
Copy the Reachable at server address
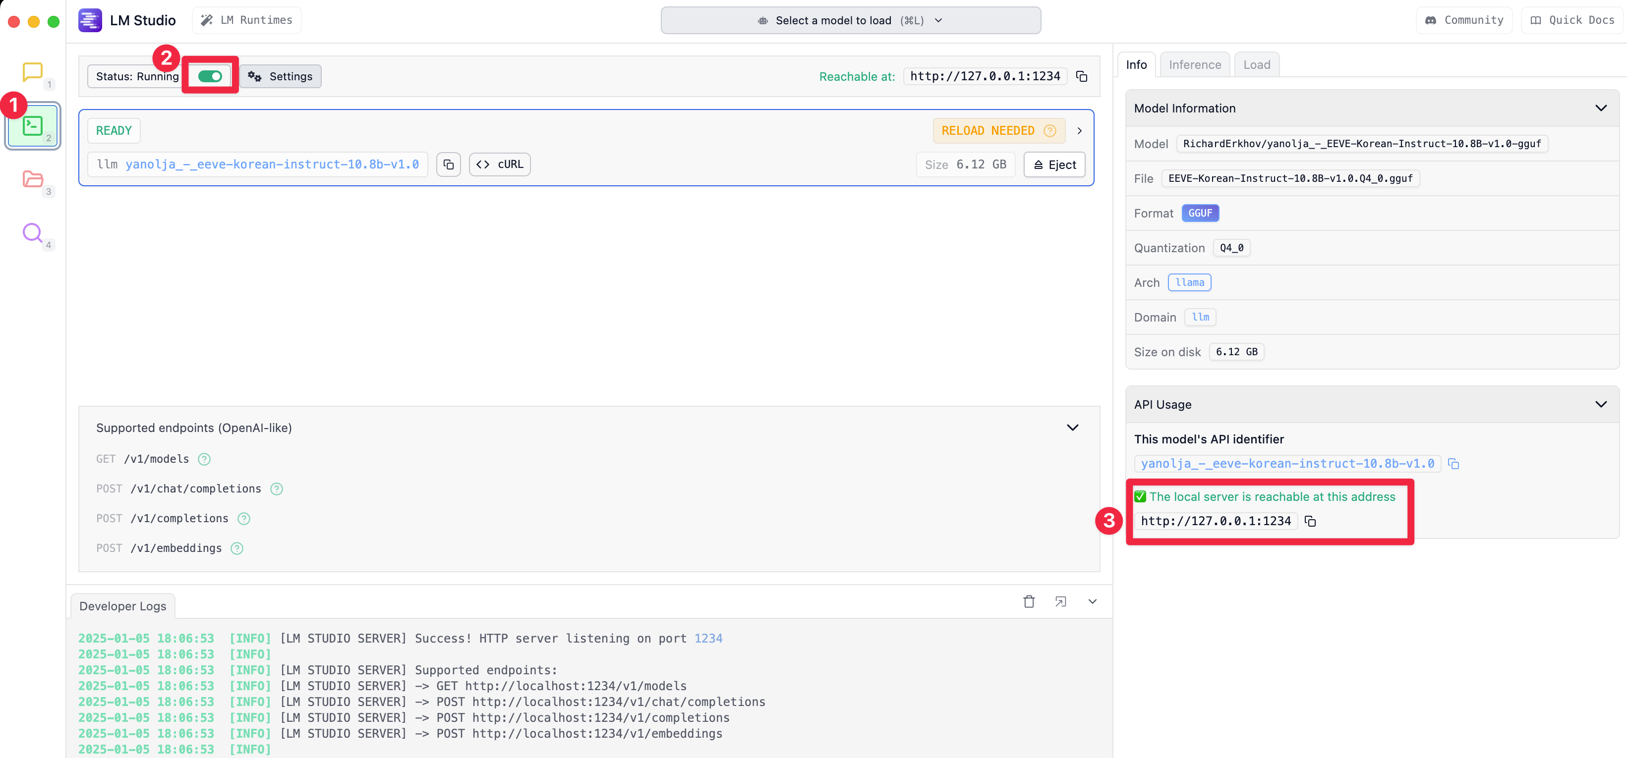coord(1081,76)
